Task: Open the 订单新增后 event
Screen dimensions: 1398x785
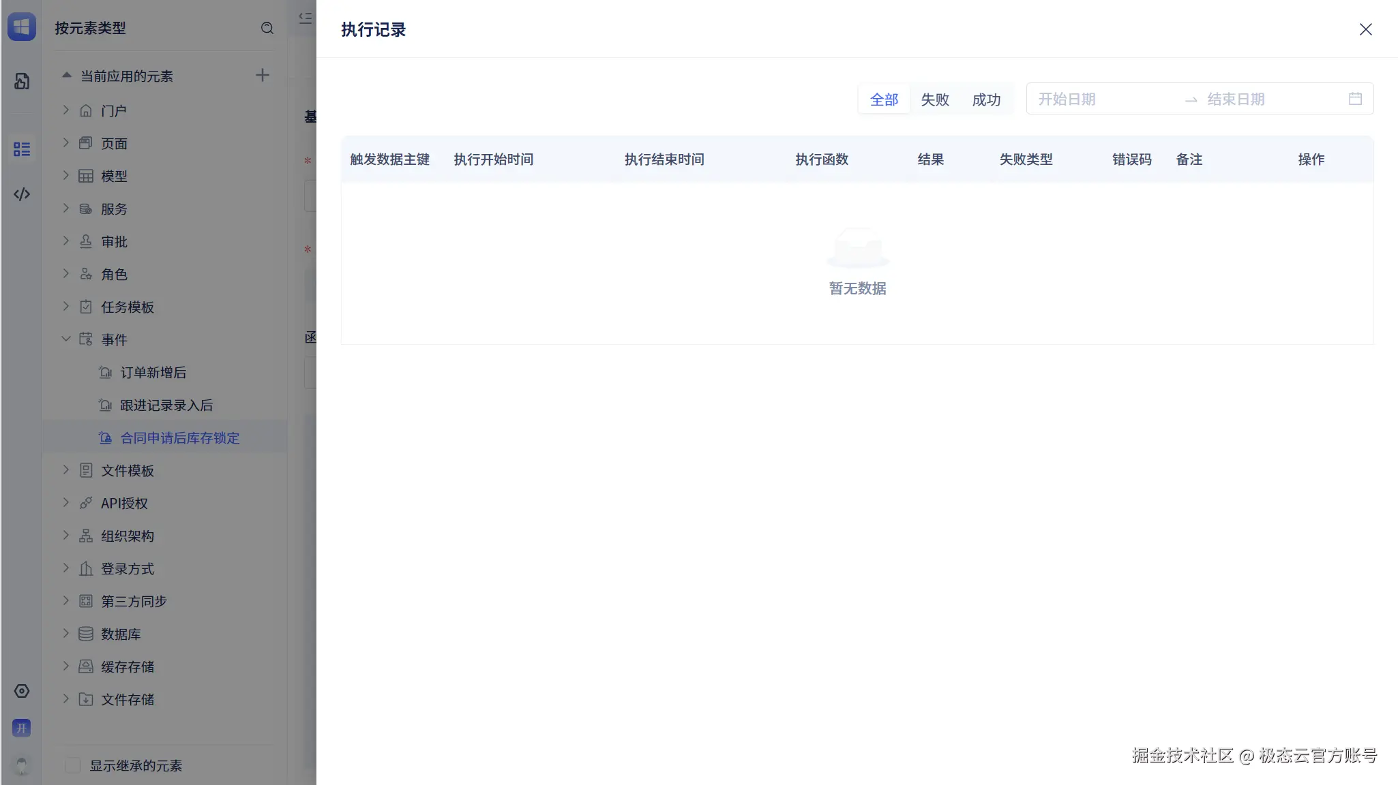Action: [153, 373]
